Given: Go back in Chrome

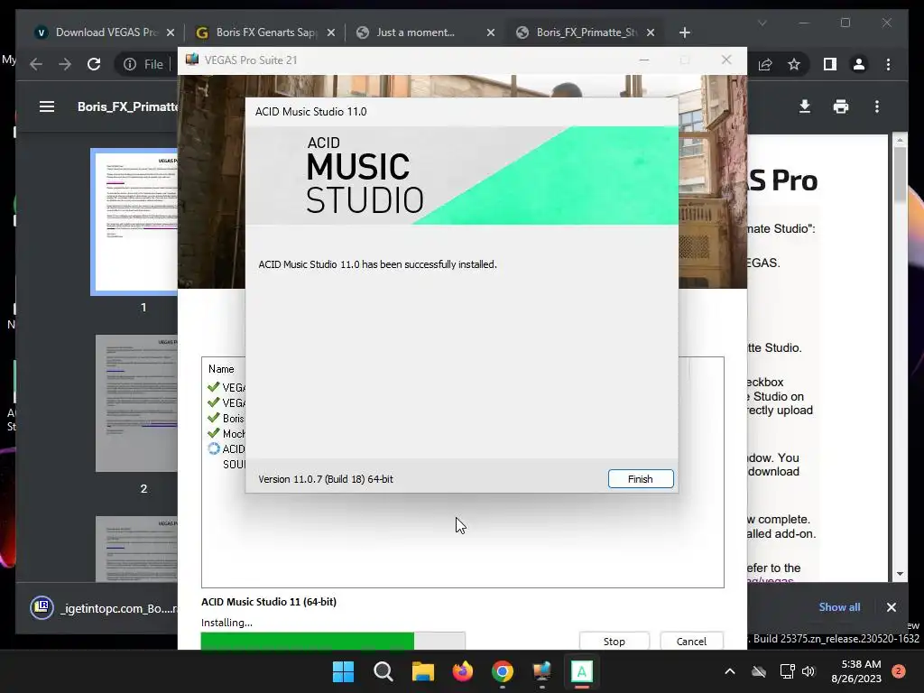Looking at the screenshot, I should click(x=36, y=64).
